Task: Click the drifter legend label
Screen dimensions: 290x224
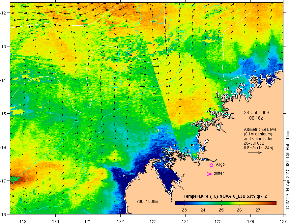Action: click(218, 173)
